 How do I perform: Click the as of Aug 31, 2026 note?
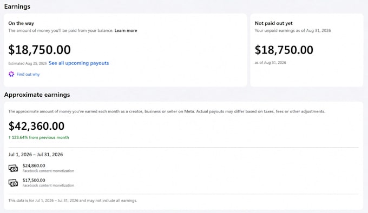pos(271,63)
